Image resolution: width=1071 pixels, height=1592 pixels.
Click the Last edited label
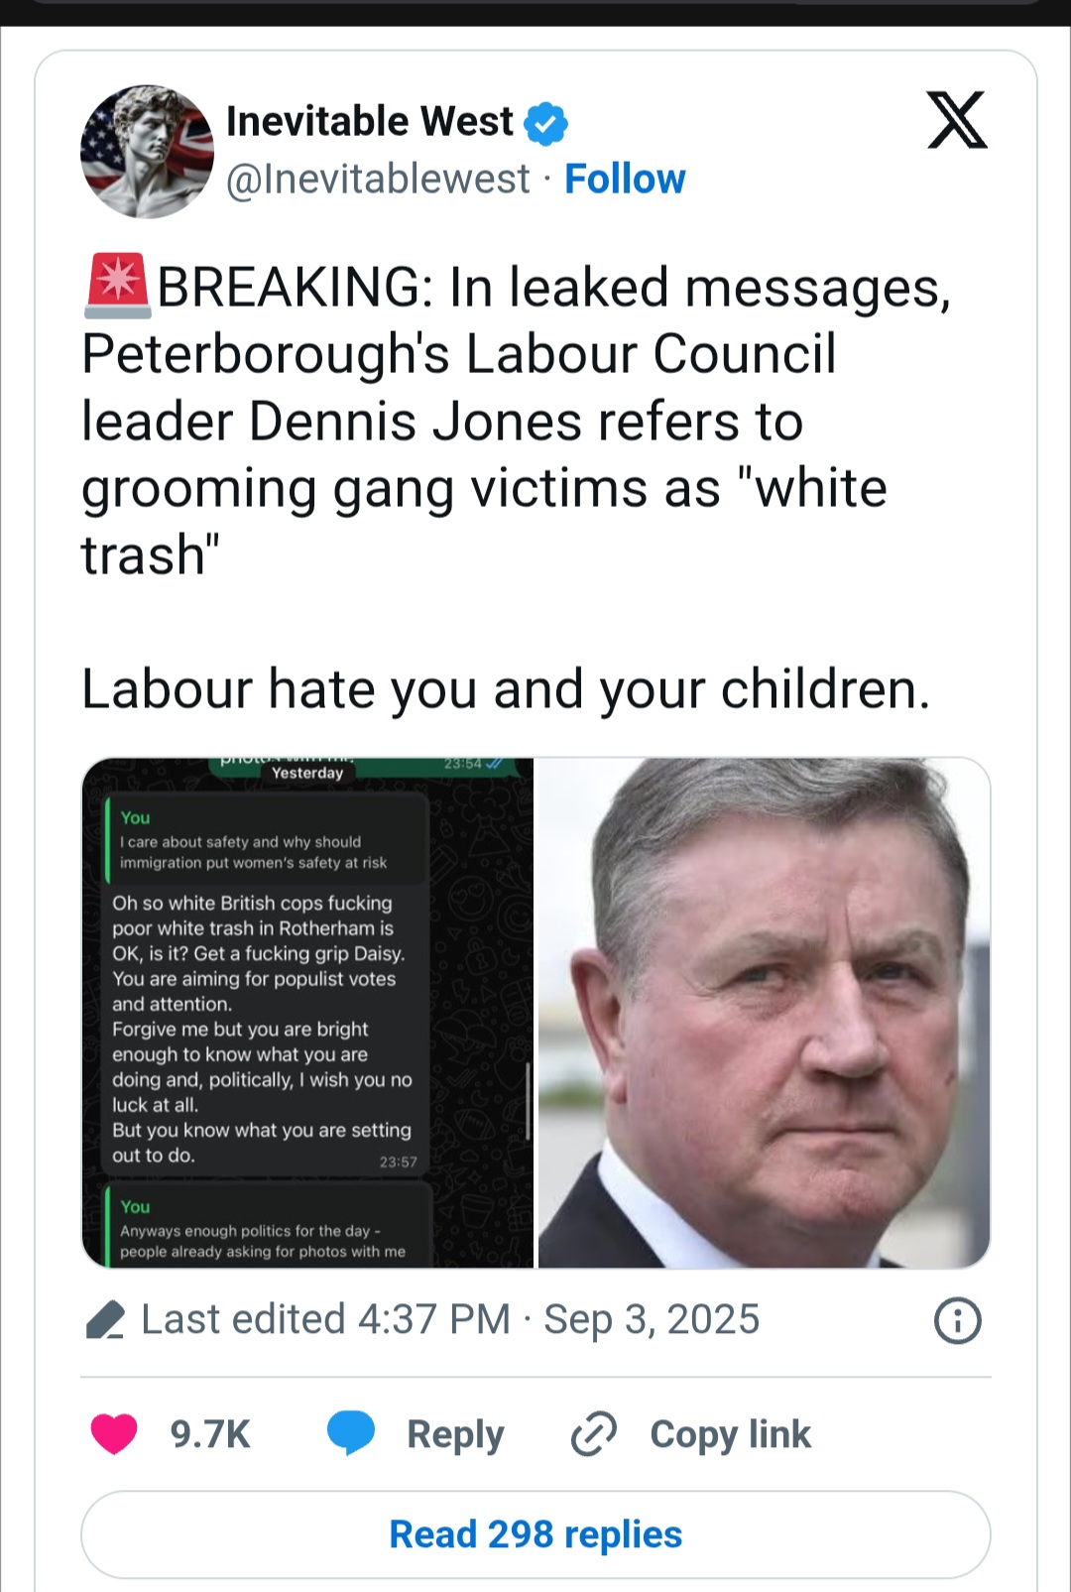coord(243,1320)
